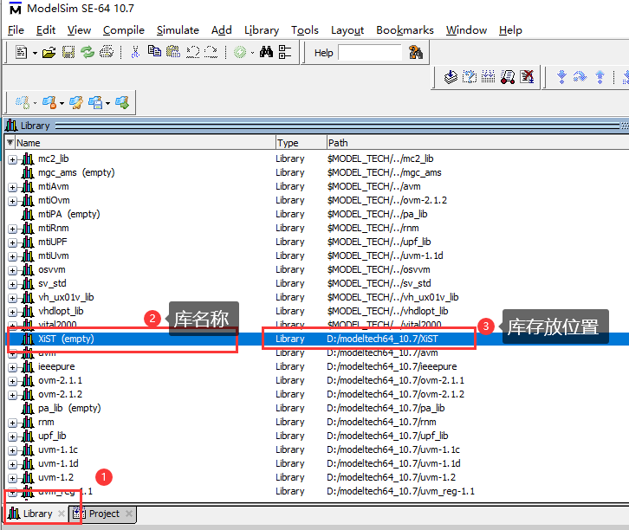Expand the osvvm library node
629x530 pixels.
[x=12, y=270]
